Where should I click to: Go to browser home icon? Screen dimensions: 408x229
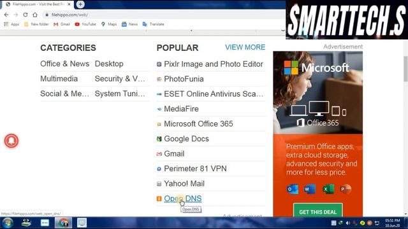point(35,15)
